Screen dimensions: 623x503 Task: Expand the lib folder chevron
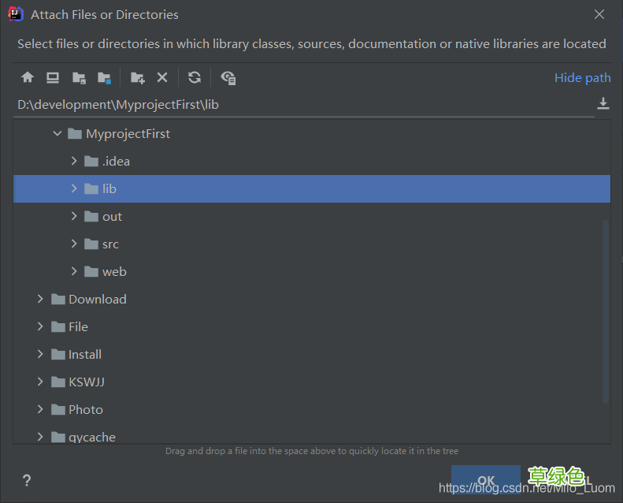click(x=74, y=189)
